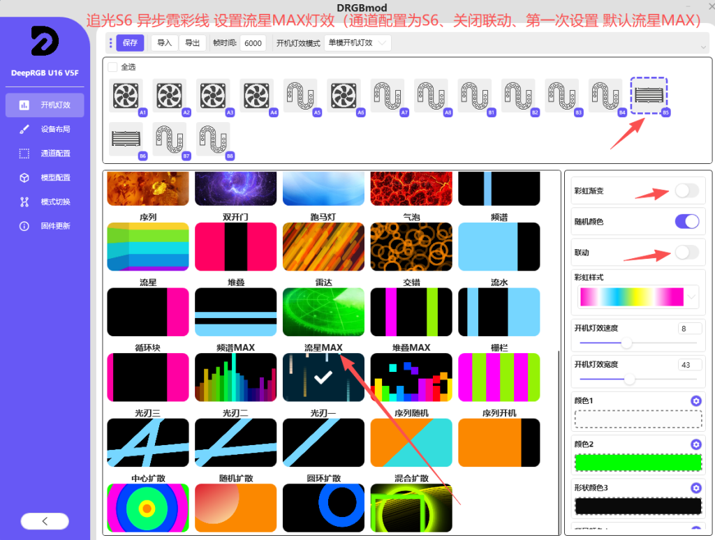The height and width of the screenshot is (540, 715).
Task: Enable the 彩虹渐变 toggle
Action: 686,190
